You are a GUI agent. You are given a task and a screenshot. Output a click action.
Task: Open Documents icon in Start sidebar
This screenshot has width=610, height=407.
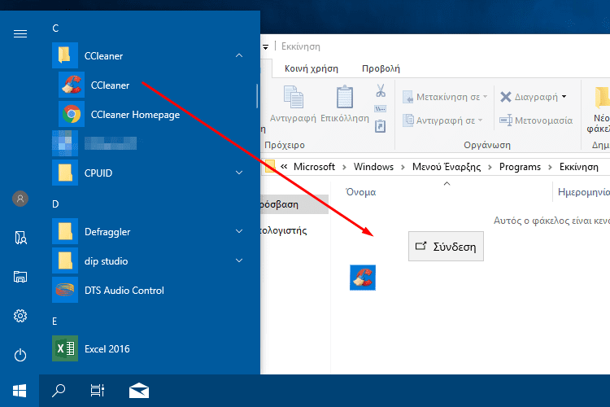click(20, 237)
